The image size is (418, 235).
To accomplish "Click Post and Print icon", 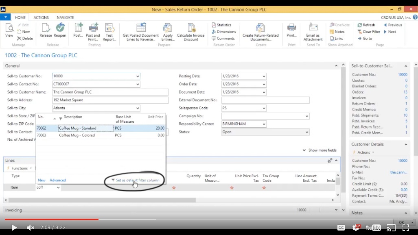I will (93, 32).
